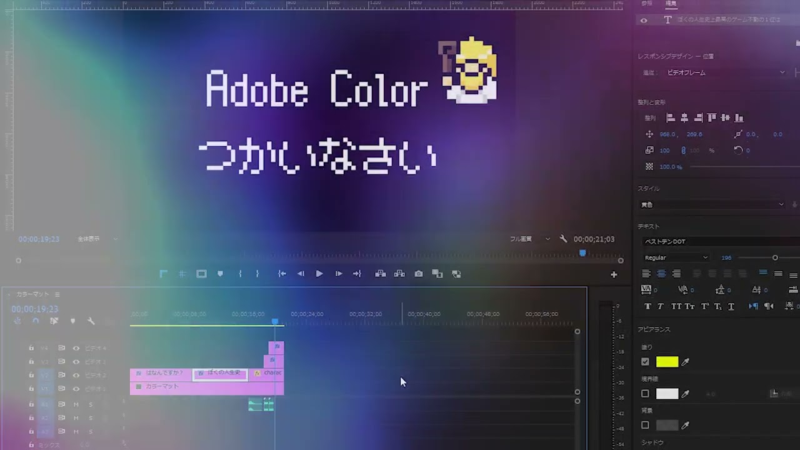Open the yellow fill color swatch

click(x=667, y=362)
